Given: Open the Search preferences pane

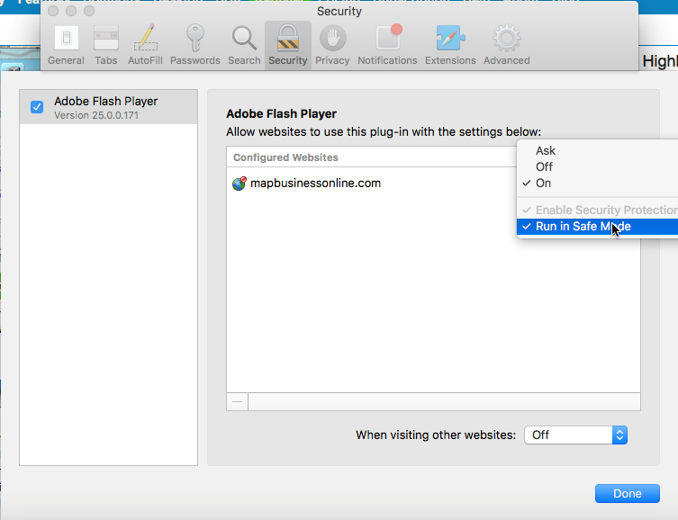Looking at the screenshot, I should click(244, 45).
